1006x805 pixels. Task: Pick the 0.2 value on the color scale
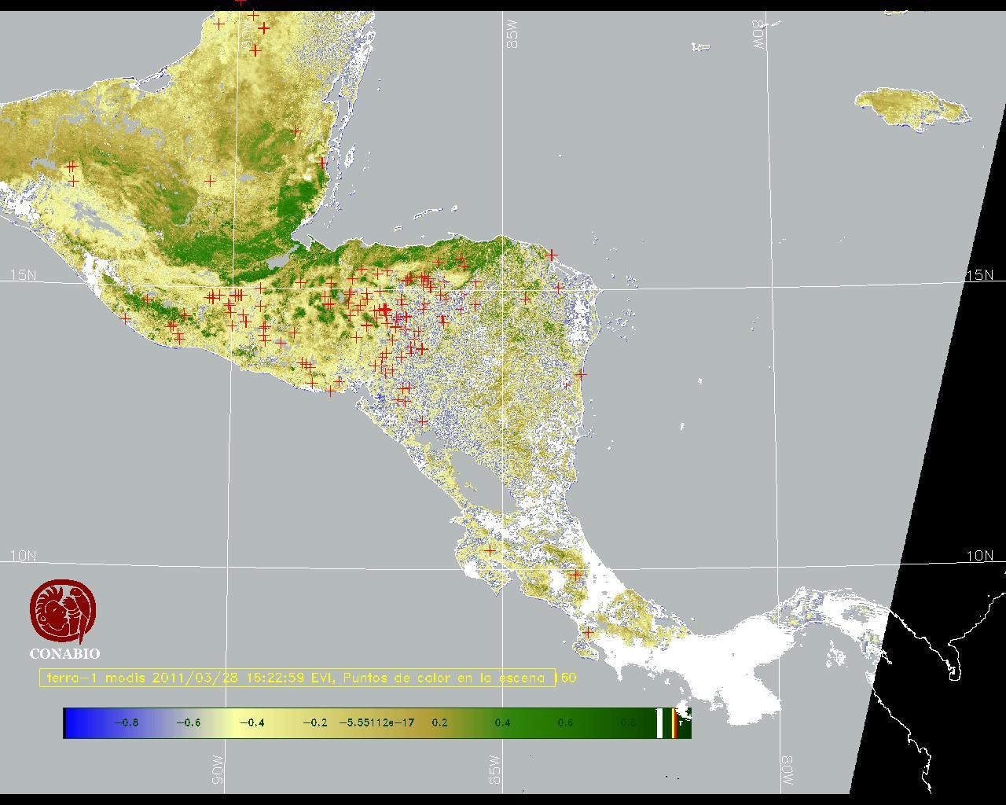click(439, 722)
